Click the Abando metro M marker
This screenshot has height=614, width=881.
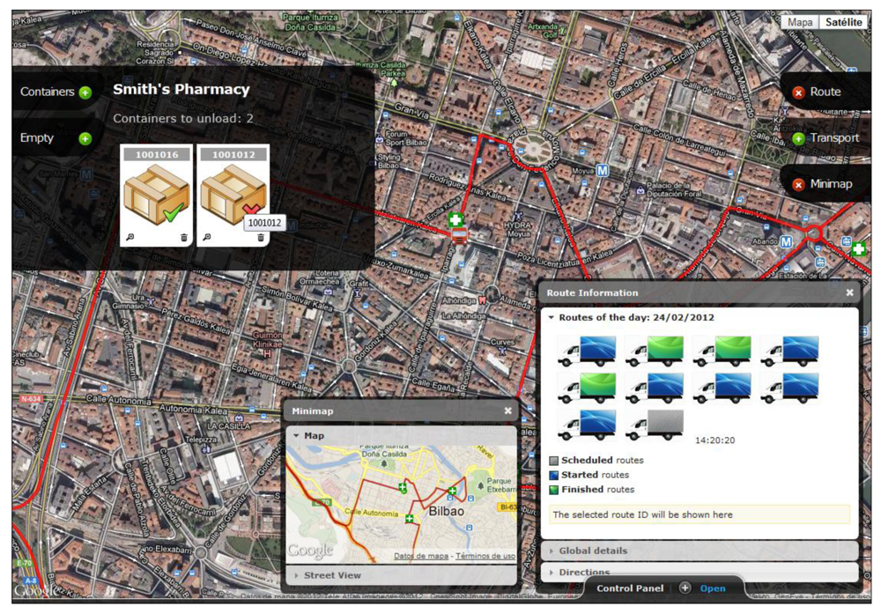786,241
